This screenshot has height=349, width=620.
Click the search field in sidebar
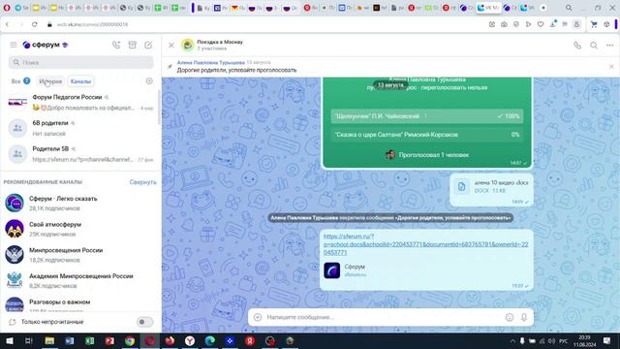tap(80, 62)
